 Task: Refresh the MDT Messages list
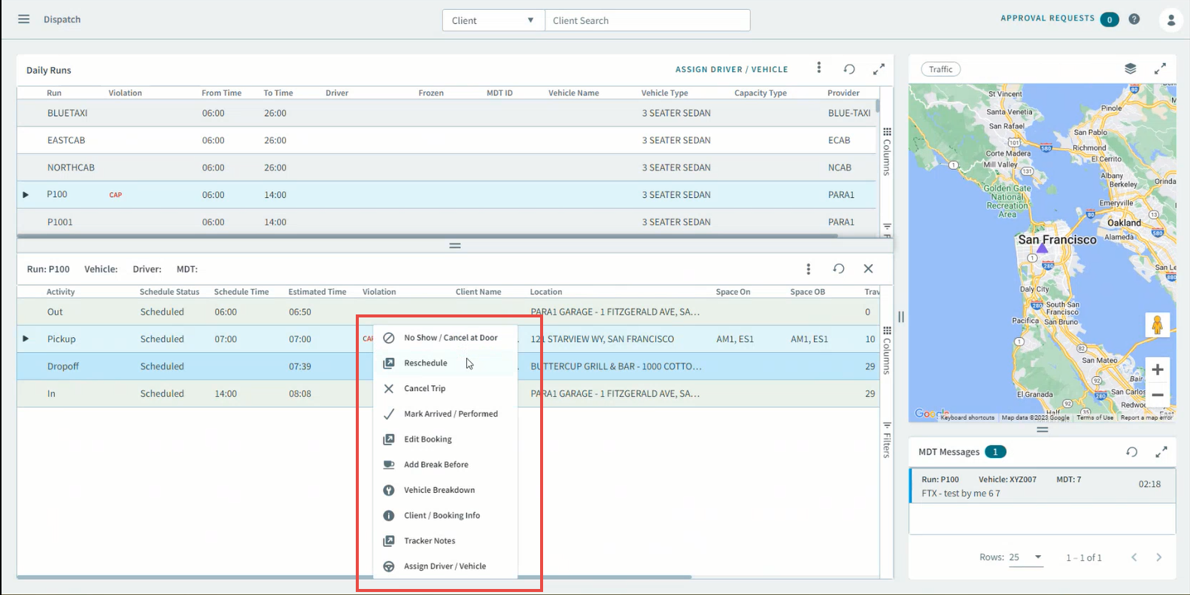(1131, 452)
